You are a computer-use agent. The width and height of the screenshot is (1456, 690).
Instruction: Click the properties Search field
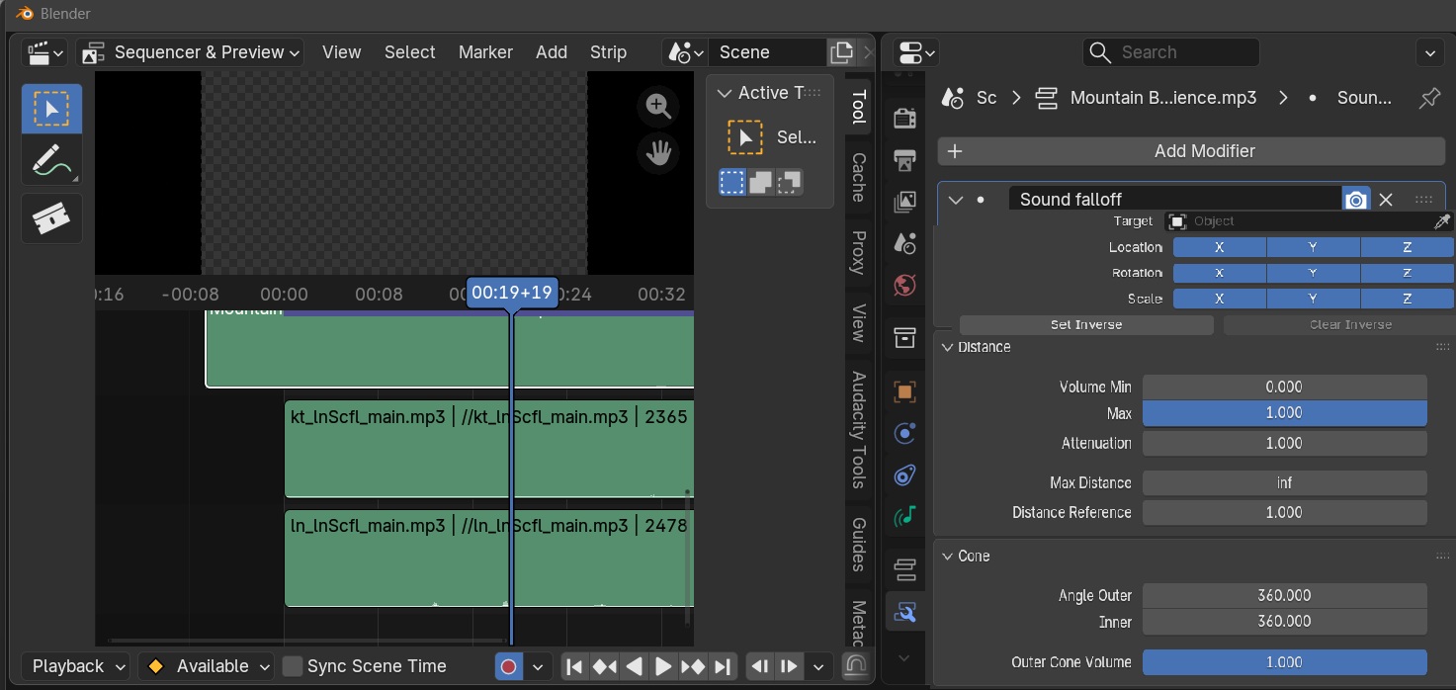[1171, 52]
